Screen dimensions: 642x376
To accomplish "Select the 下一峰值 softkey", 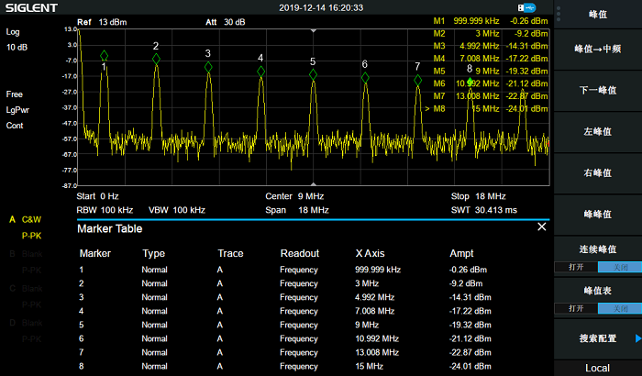I will [598, 91].
